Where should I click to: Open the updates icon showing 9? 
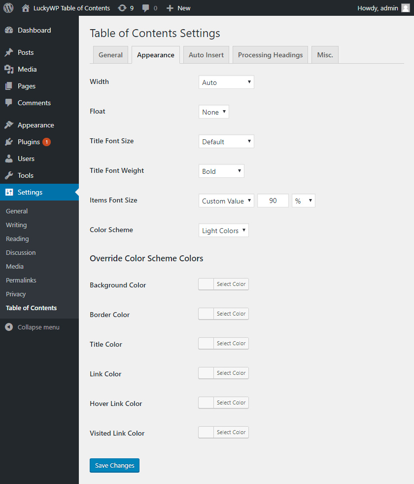[122, 8]
